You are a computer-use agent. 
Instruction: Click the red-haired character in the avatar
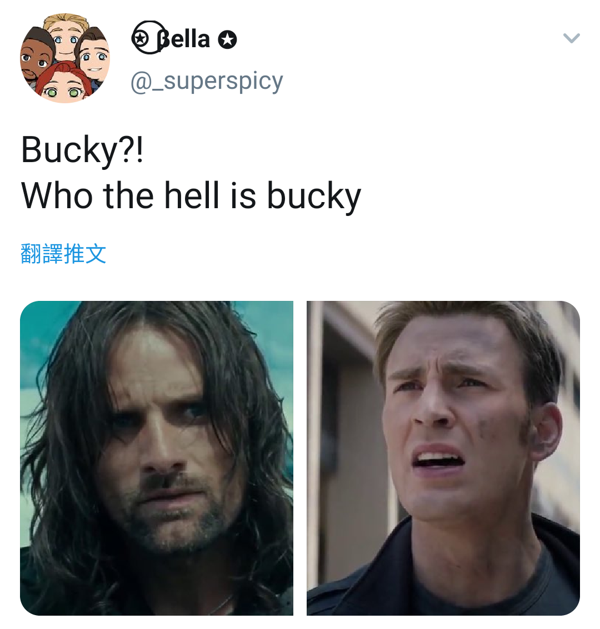61,84
